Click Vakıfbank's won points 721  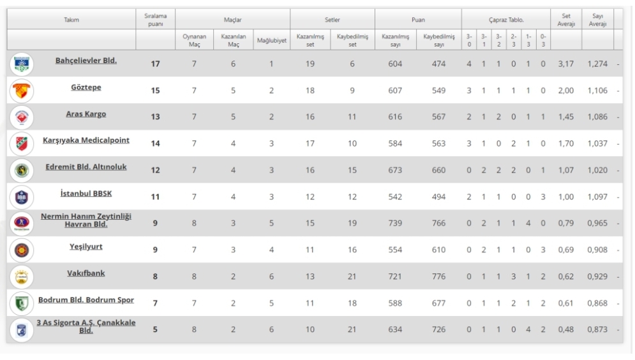(x=395, y=277)
